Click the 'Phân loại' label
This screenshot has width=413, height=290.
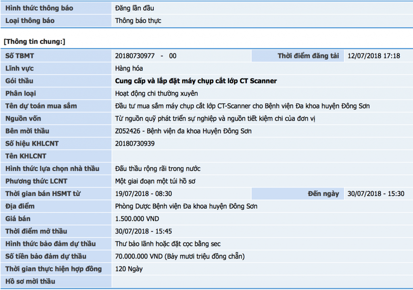coord(21,94)
